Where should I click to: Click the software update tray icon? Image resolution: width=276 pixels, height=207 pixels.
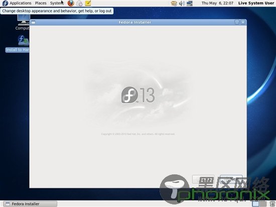pyautogui.click(x=174, y=4)
